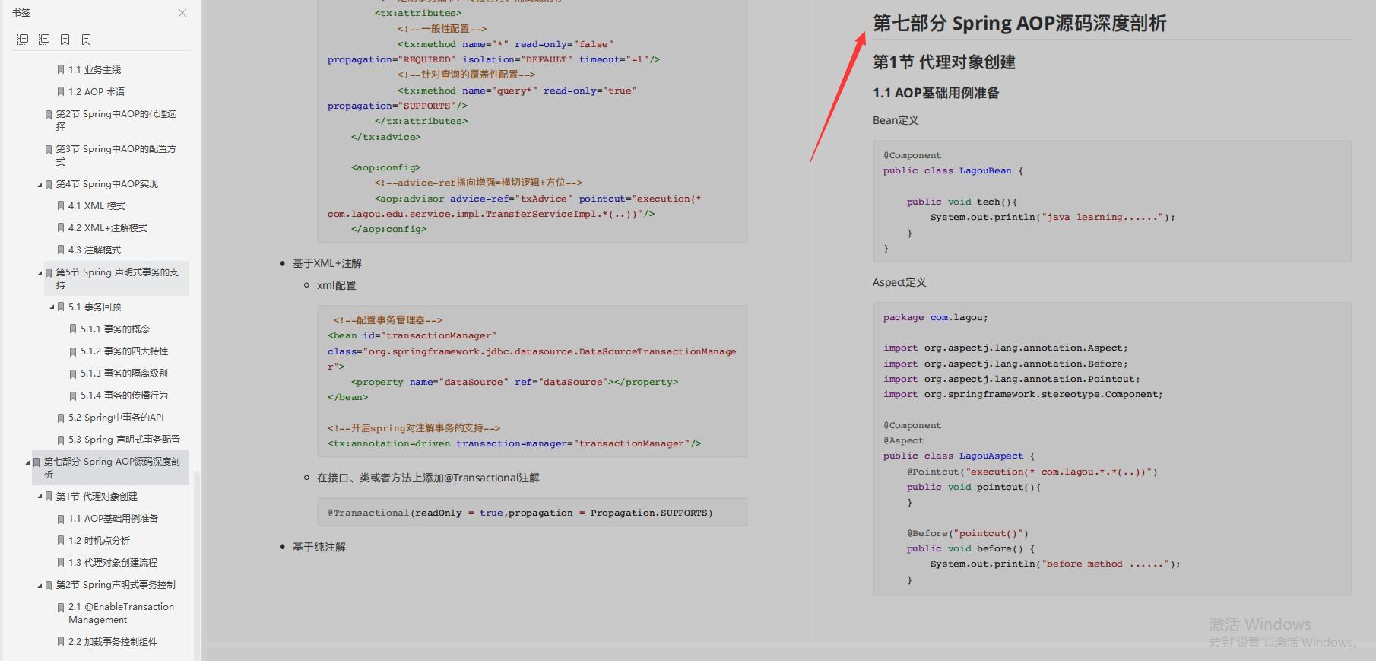Image resolution: width=1376 pixels, height=661 pixels.
Task: Click the delete bookmark icon
Action: pos(86,40)
